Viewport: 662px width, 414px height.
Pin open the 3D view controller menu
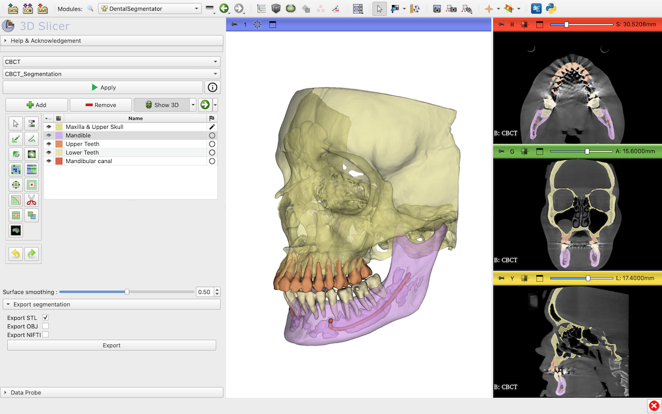234,24
